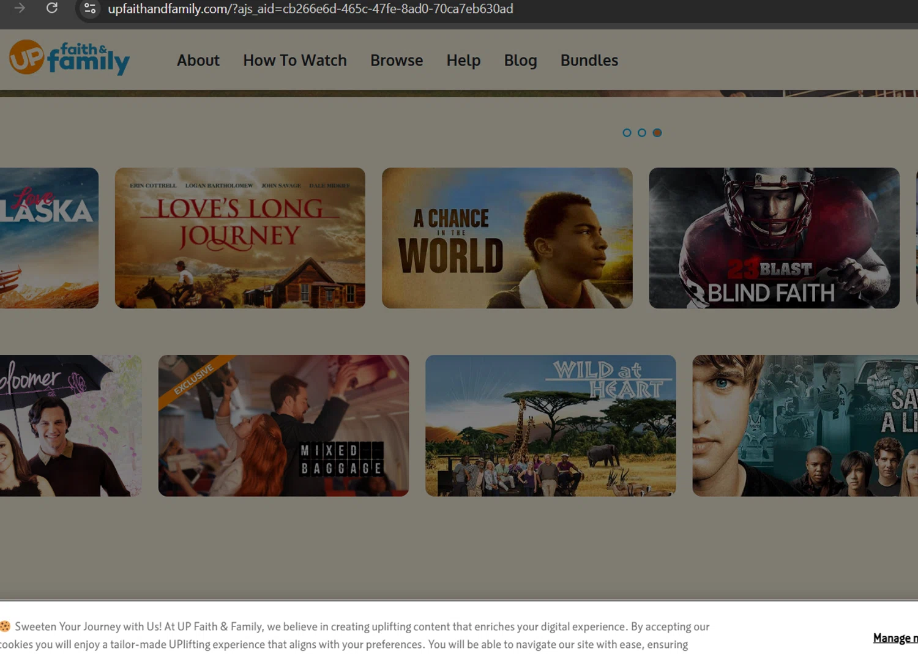This screenshot has height=654, width=918.
Task: Open Wild at Heart thumbnail
Action: click(x=551, y=426)
